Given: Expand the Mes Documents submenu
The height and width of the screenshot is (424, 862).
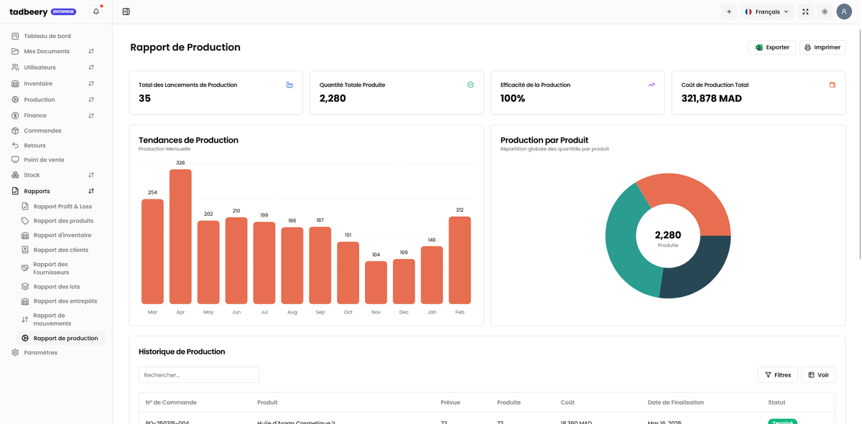Looking at the screenshot, I should tap(91, 52).
